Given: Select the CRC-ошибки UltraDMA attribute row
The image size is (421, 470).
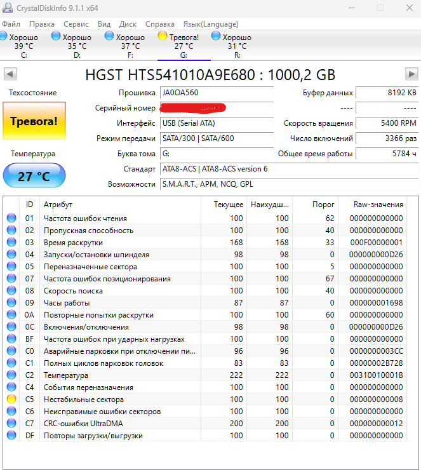Looking at the screenshot, I should coord(205,423).
